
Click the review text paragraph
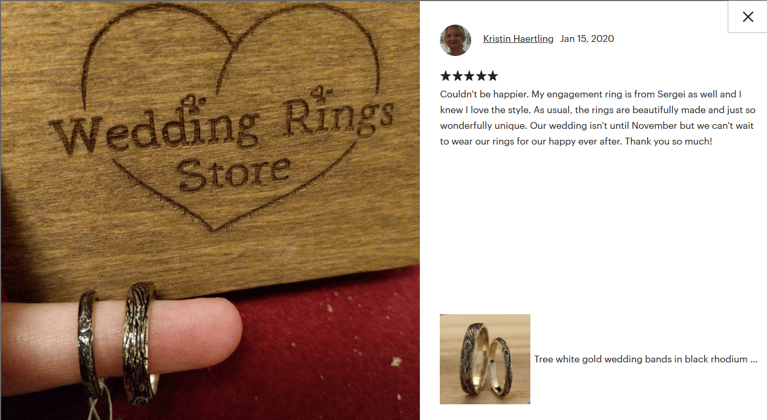[x=597, y=118]
